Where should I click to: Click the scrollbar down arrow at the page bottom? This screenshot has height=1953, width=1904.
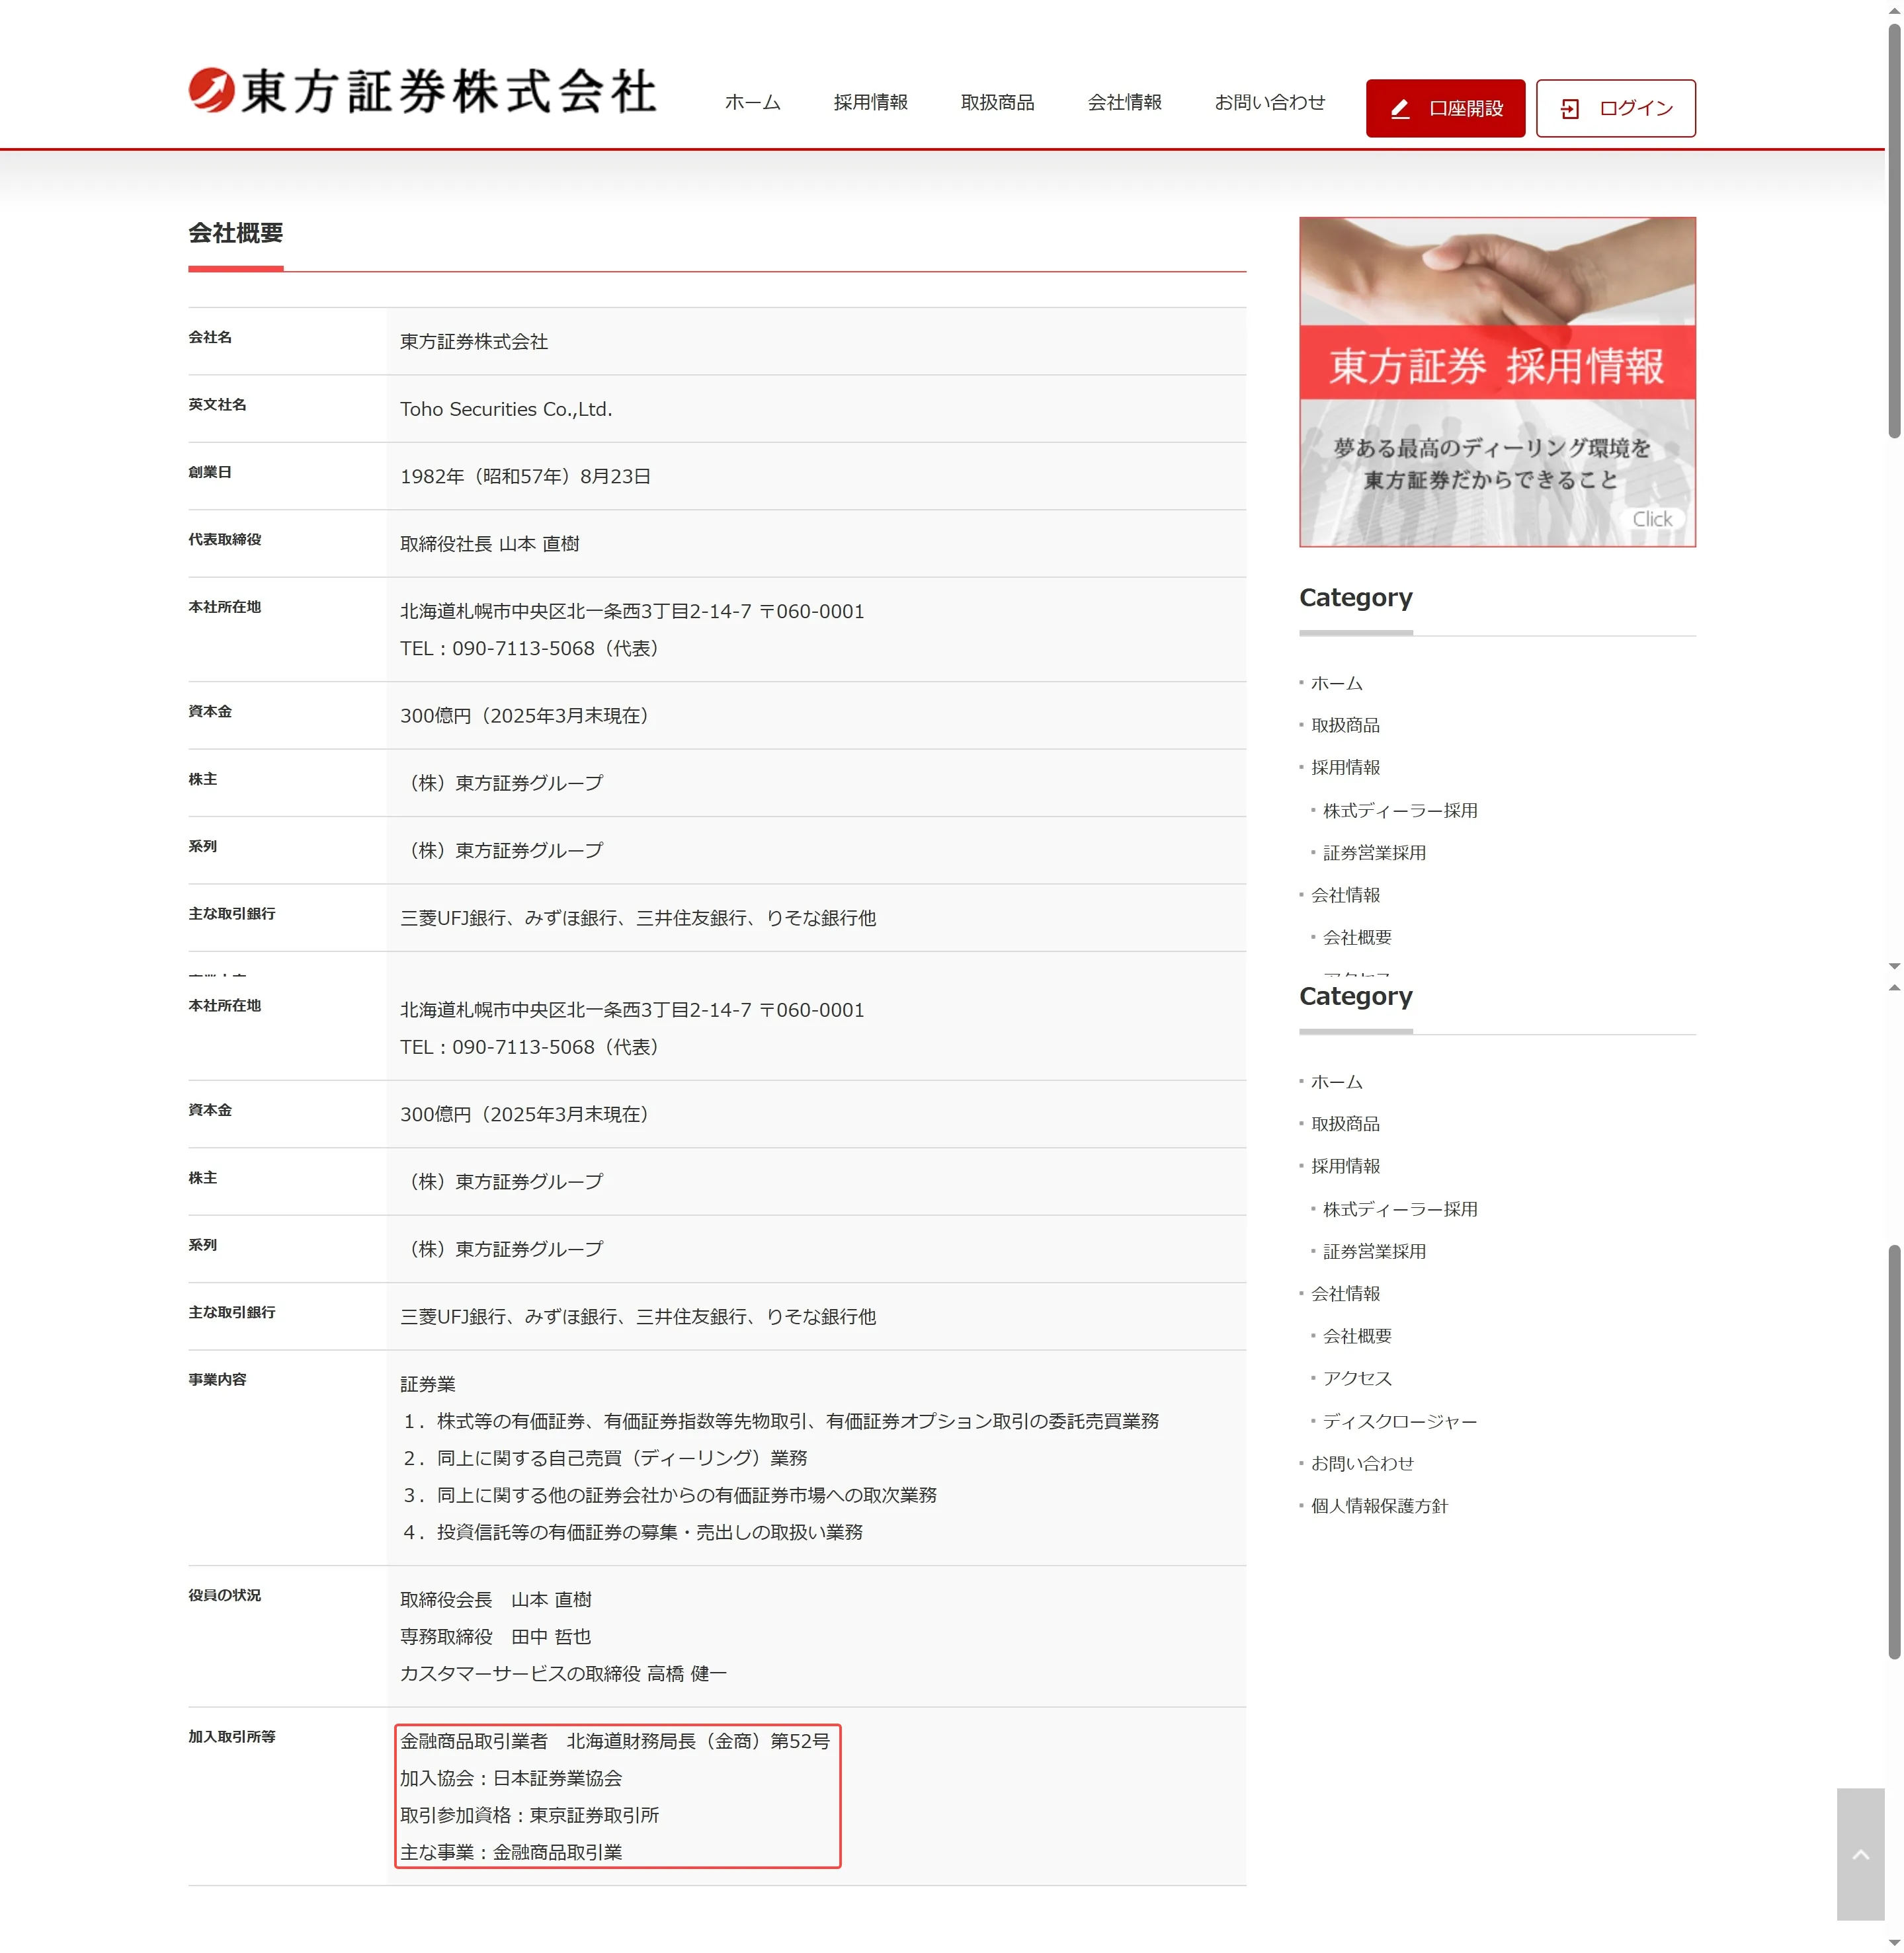click(1894, 1943)
